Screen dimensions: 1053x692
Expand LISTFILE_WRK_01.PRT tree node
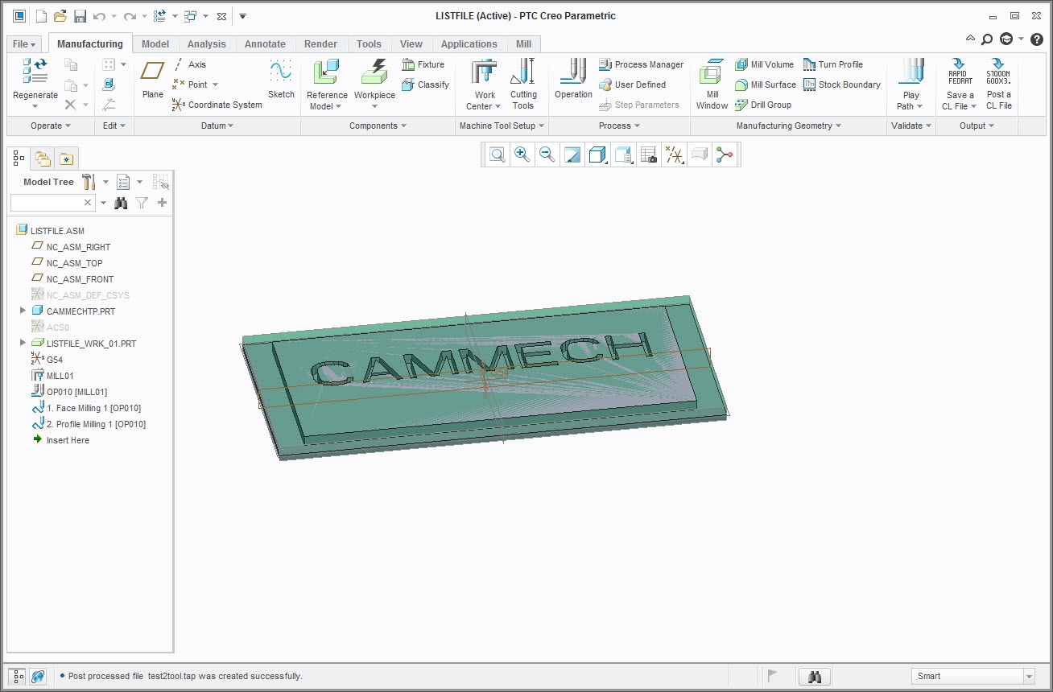click(x=23, y=343)
